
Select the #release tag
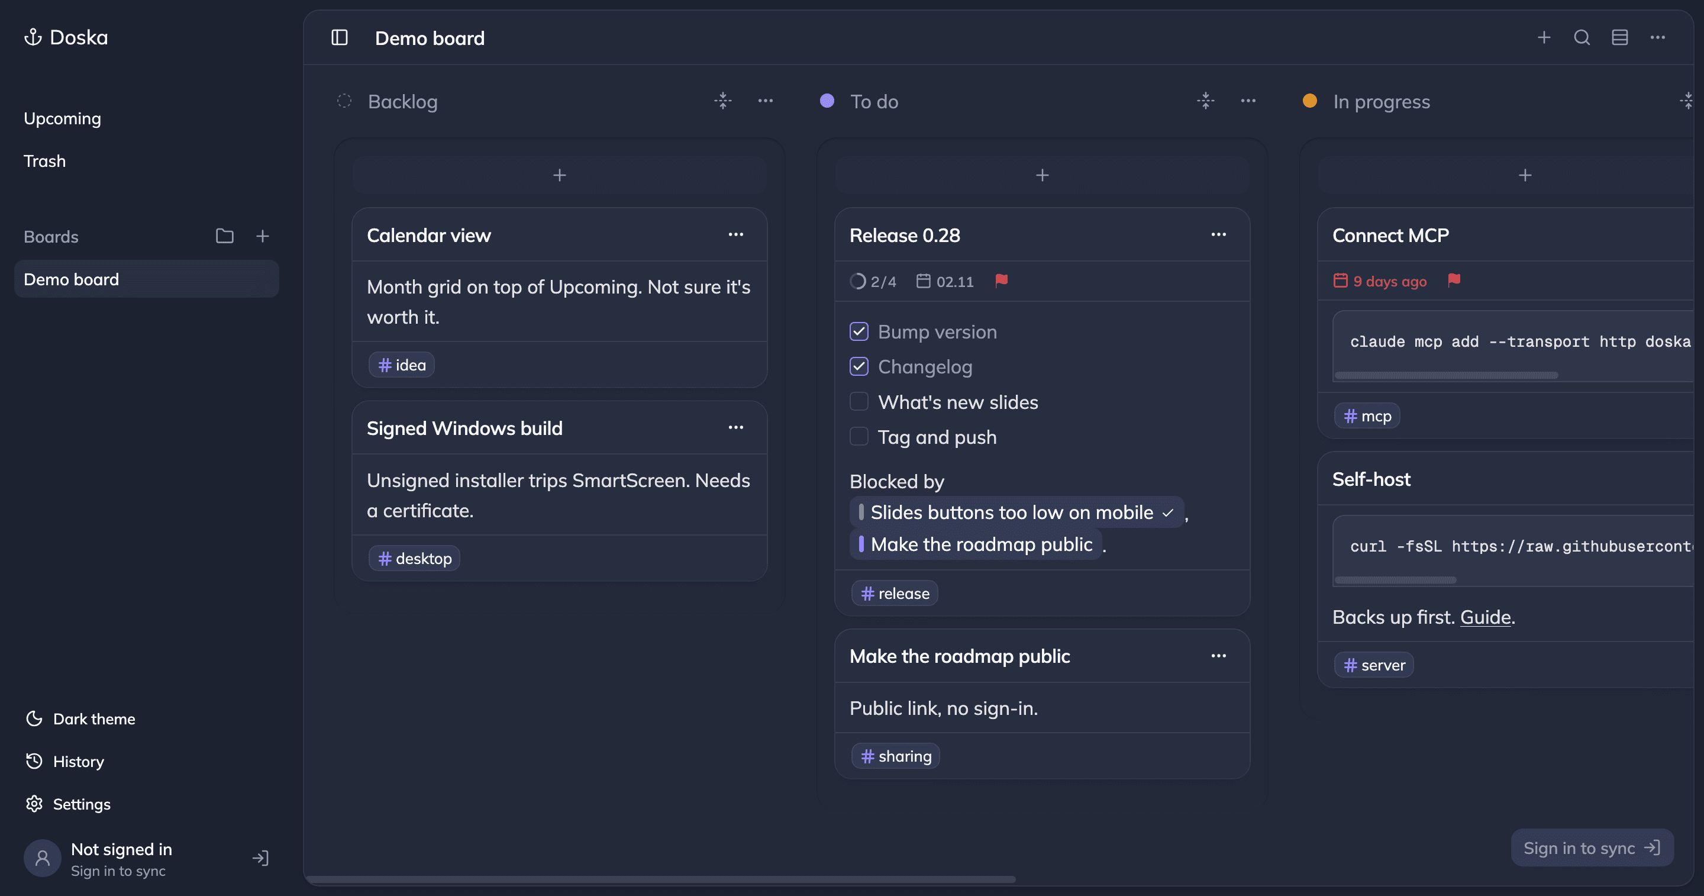point(895,594)
